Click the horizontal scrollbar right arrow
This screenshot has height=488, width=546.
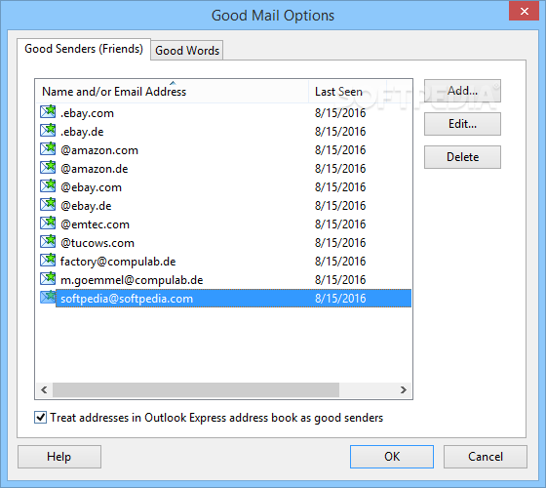pos(404,389)
